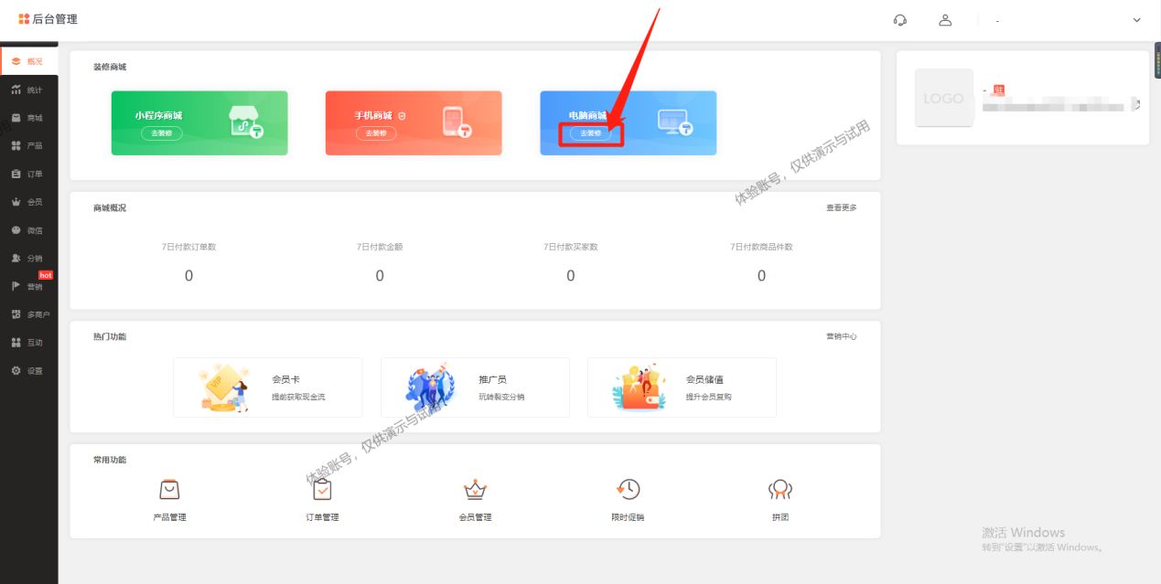Open the 分销 distribution sidebar item
1161x584 pixels.
(x=28, y=258)
